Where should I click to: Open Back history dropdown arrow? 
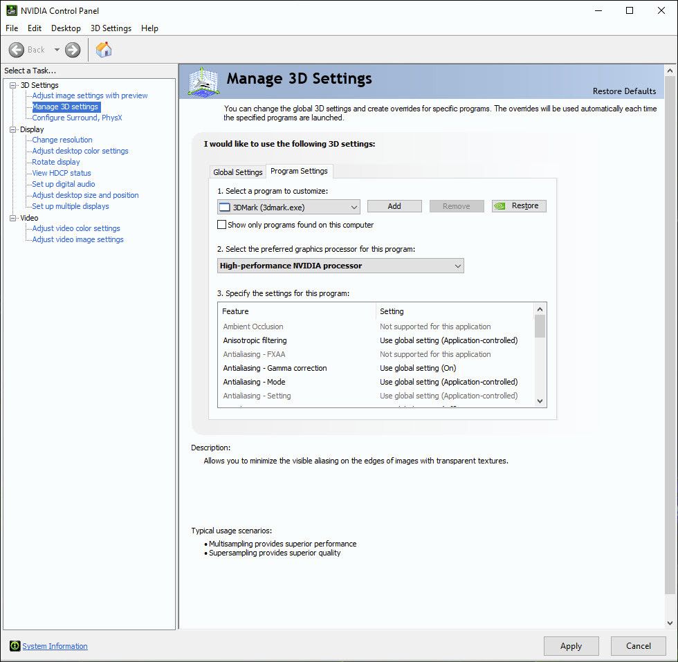pos(57,50)
